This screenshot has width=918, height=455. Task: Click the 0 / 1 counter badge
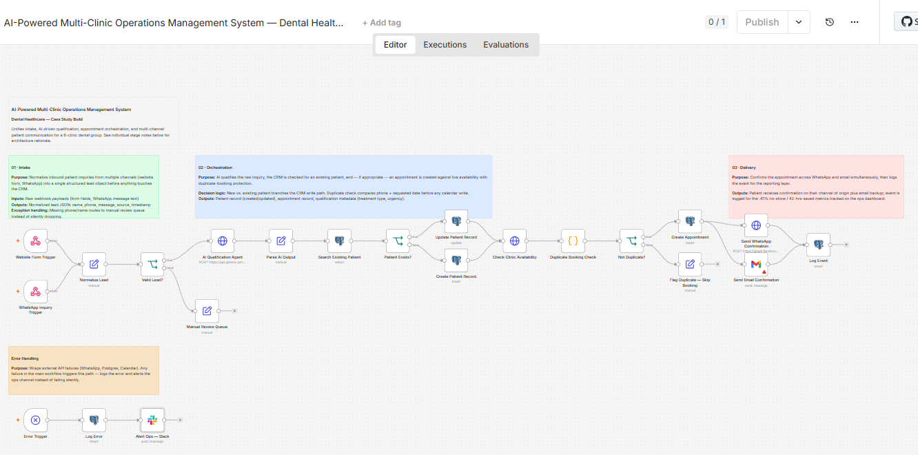[717, 22]
